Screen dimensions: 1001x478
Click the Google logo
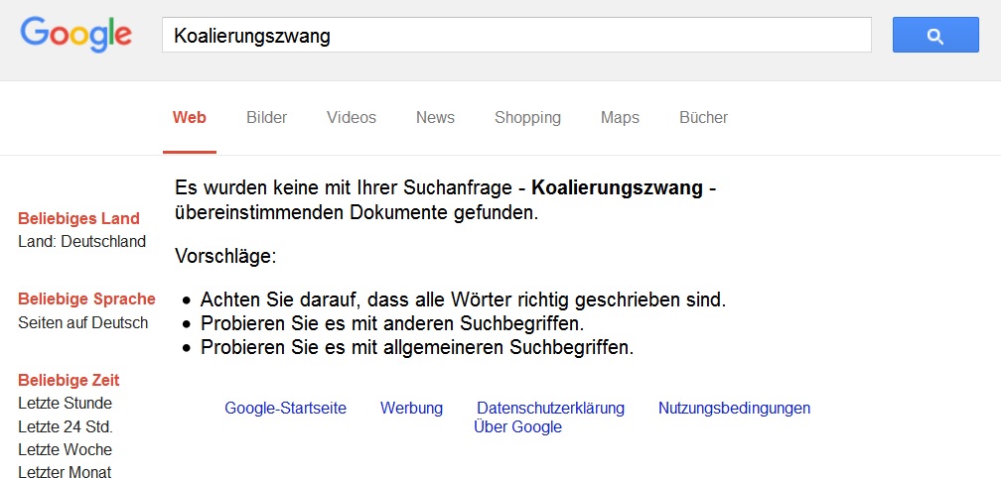(75, 35)
